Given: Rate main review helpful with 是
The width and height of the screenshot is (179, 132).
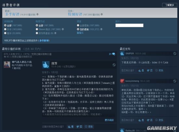Looking at the screenshot, I should click(x=71, y=127).
